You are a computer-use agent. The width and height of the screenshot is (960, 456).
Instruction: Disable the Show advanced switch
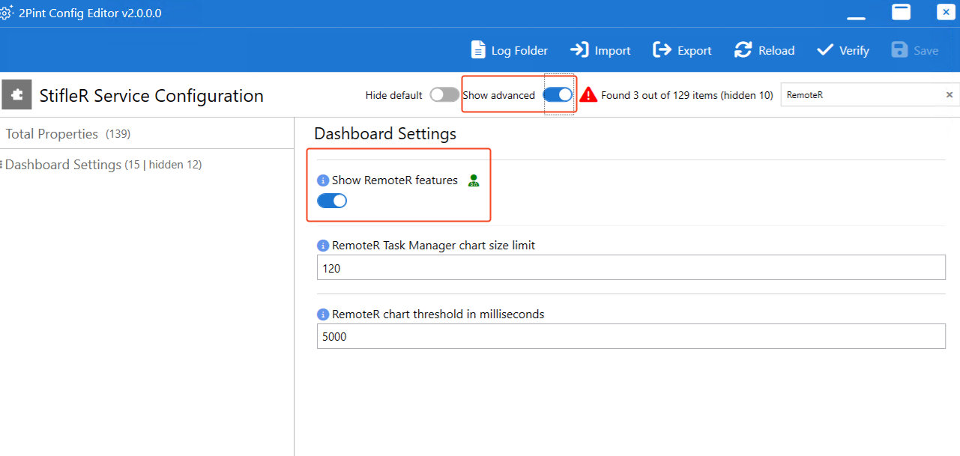tap(558, 95)
